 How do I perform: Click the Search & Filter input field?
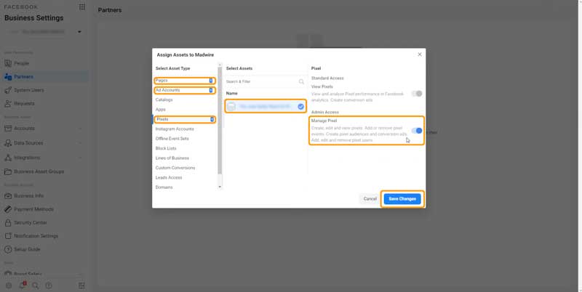point(265,81)
